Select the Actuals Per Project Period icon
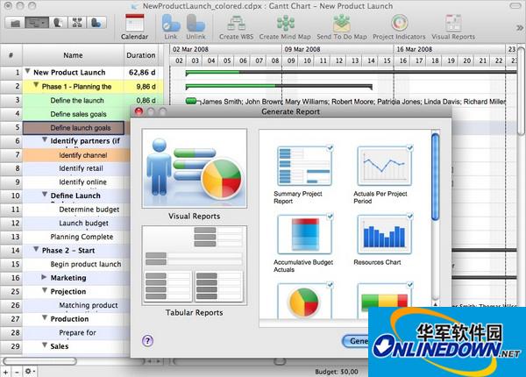Screen dimensions: 526x377 click(385, 166)
